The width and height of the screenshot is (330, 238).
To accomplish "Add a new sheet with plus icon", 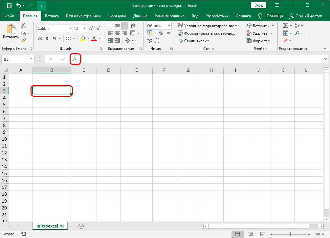I will pyautogui.click(x=81, y=226).
